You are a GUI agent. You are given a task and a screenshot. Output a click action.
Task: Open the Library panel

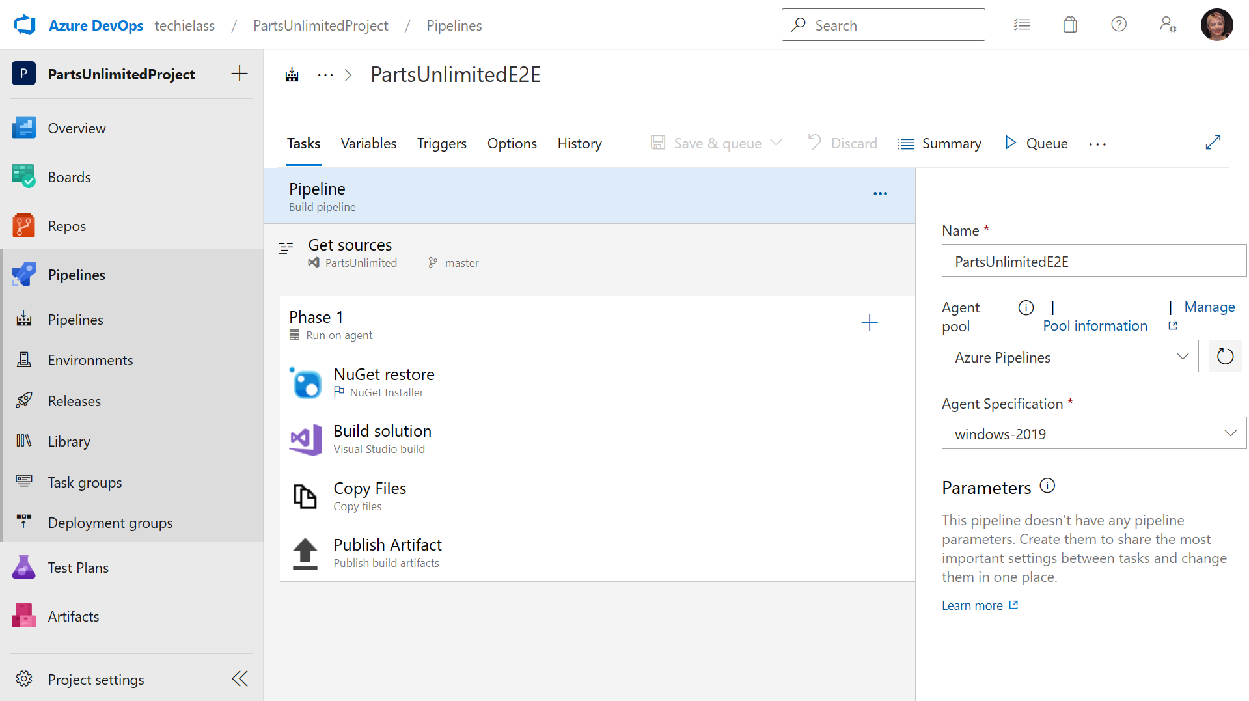coord(68,441)
